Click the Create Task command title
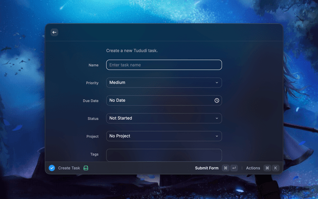 [x=69, y=168]
